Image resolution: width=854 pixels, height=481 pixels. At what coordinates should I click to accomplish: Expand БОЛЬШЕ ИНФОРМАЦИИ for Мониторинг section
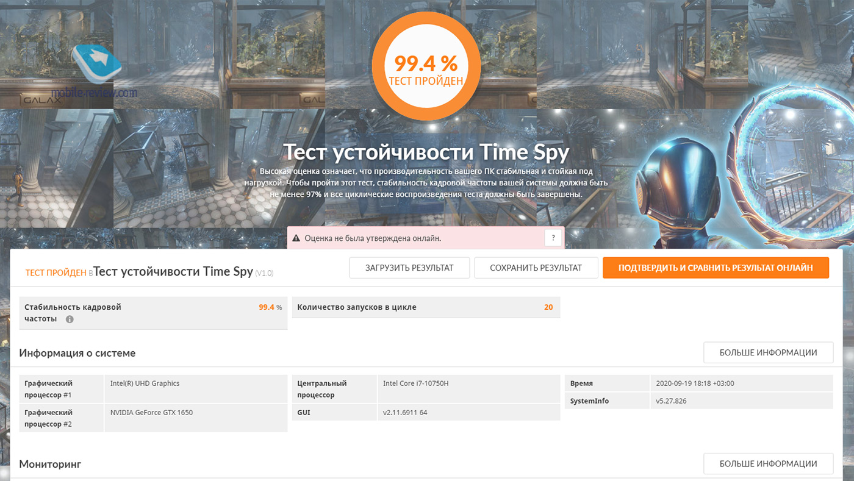(x=768, y=463)
